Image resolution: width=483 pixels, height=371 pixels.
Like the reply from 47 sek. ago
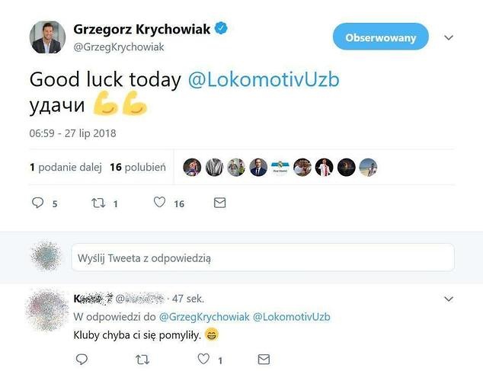pyautogui.click(x=203, y=359)
